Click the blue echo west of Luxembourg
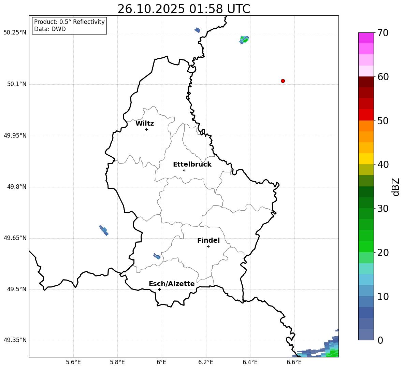 pyautogui.click(x=104, y=230)
